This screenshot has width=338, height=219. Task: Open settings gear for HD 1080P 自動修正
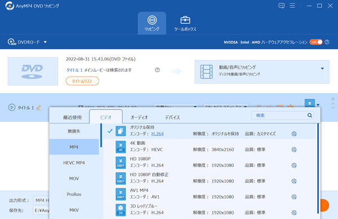[x=294, y=181]
